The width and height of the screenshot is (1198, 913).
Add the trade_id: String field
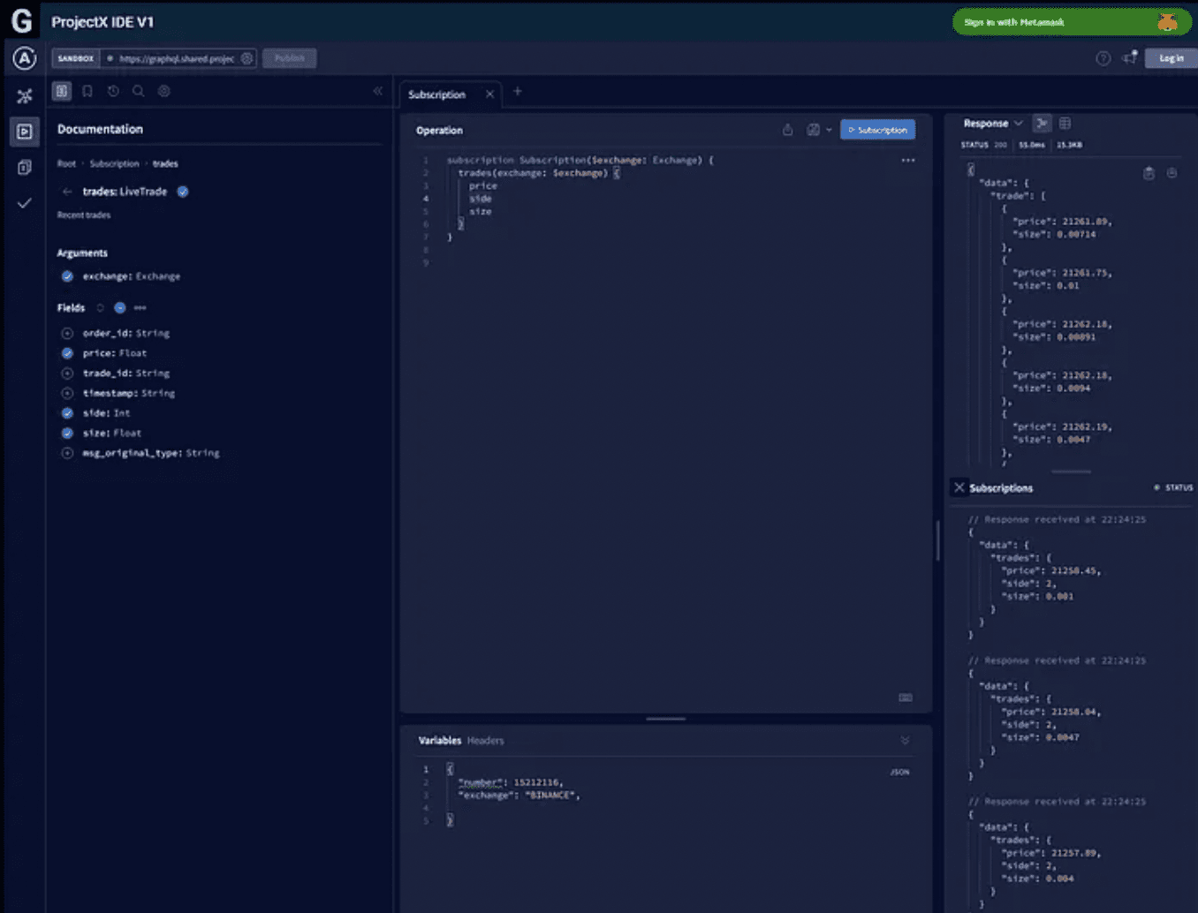pyautogui.click(x=67, y=373)
